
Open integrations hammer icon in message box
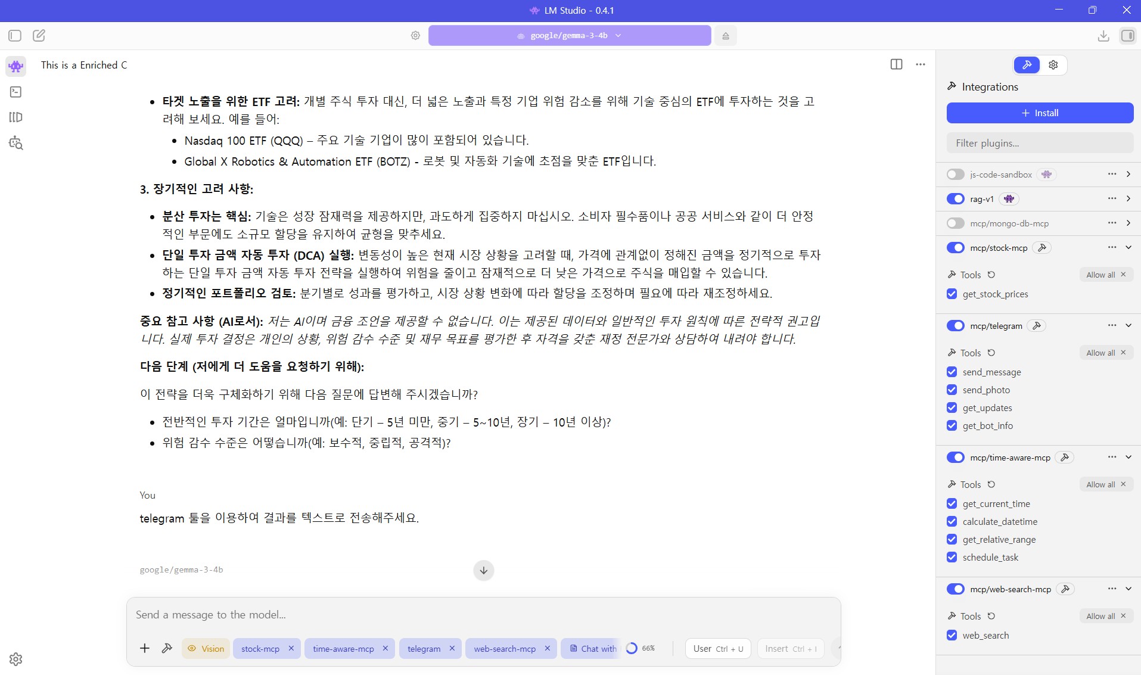point(167,648)
